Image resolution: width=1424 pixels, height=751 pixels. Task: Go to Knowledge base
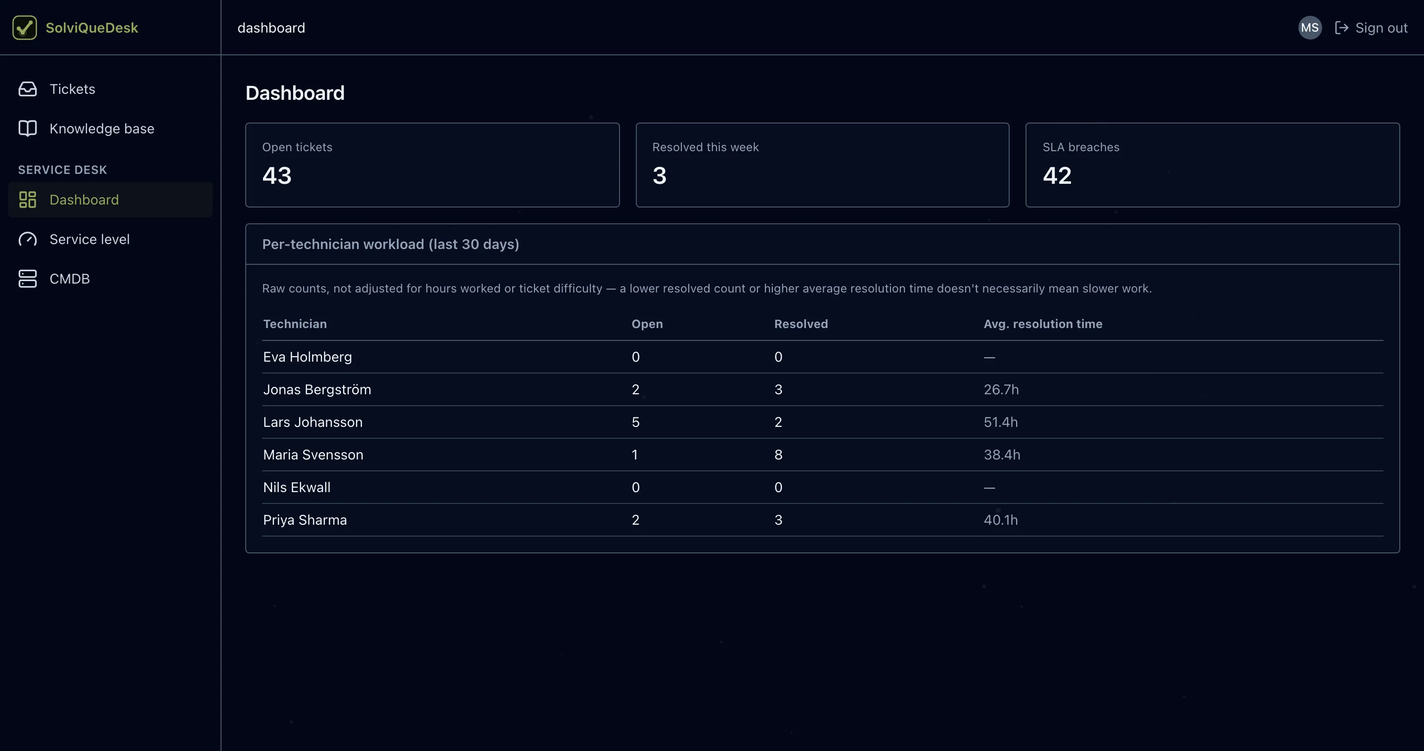pyautogui.click(x=111, y=128)
